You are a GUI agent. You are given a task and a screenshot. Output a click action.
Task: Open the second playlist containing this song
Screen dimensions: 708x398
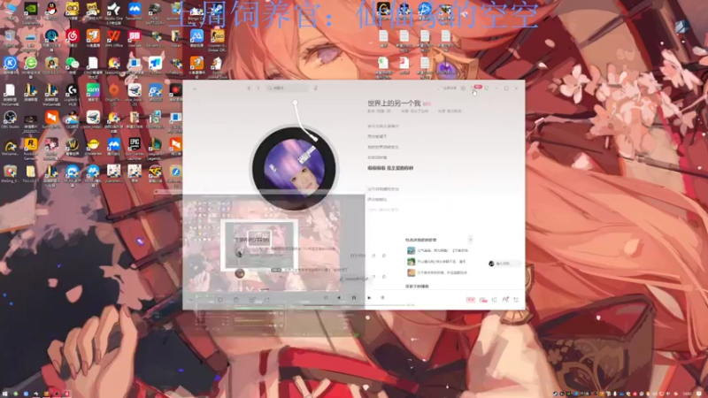(x=437, y=262)
